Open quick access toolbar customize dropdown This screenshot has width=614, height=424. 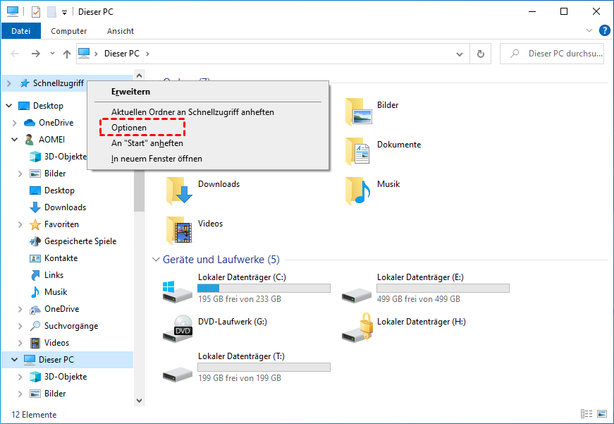(x=64, y=13)
